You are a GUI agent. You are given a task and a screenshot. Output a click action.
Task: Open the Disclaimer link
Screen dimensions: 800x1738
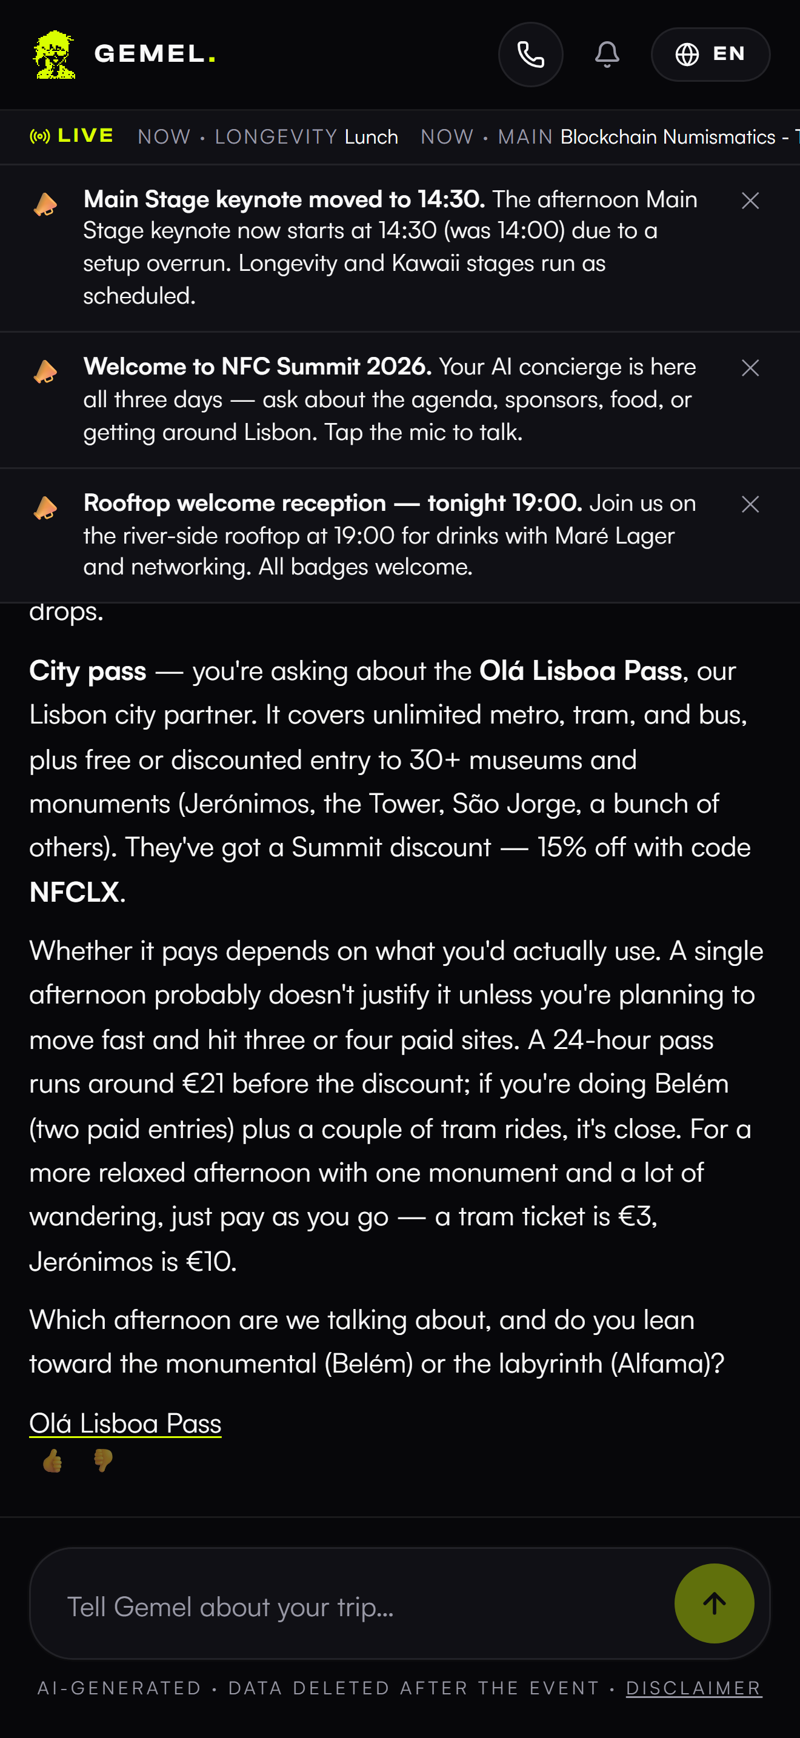tap(693, 1687)
